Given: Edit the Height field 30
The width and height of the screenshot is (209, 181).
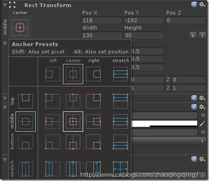Looking at the screenshot, I should 144,35.
